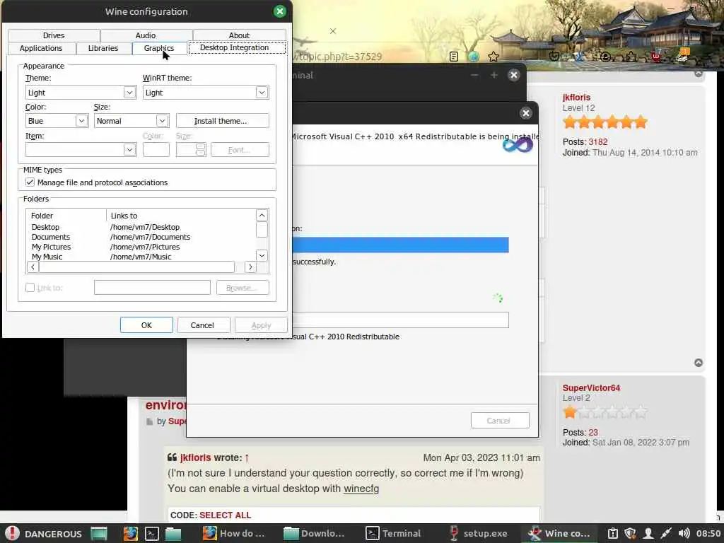Viewport: 724px width, 543px height.
Task: Click the Font... button
Action: (x=240, y=150)
